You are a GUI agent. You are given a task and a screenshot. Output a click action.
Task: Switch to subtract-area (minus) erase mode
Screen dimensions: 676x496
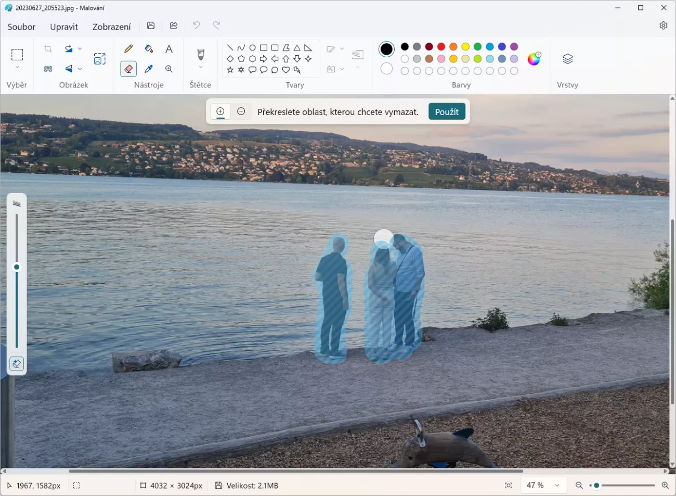coord(241,111)
